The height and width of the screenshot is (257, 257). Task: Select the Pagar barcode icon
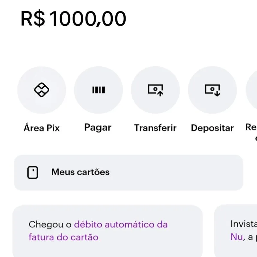(x=99, y=90)
